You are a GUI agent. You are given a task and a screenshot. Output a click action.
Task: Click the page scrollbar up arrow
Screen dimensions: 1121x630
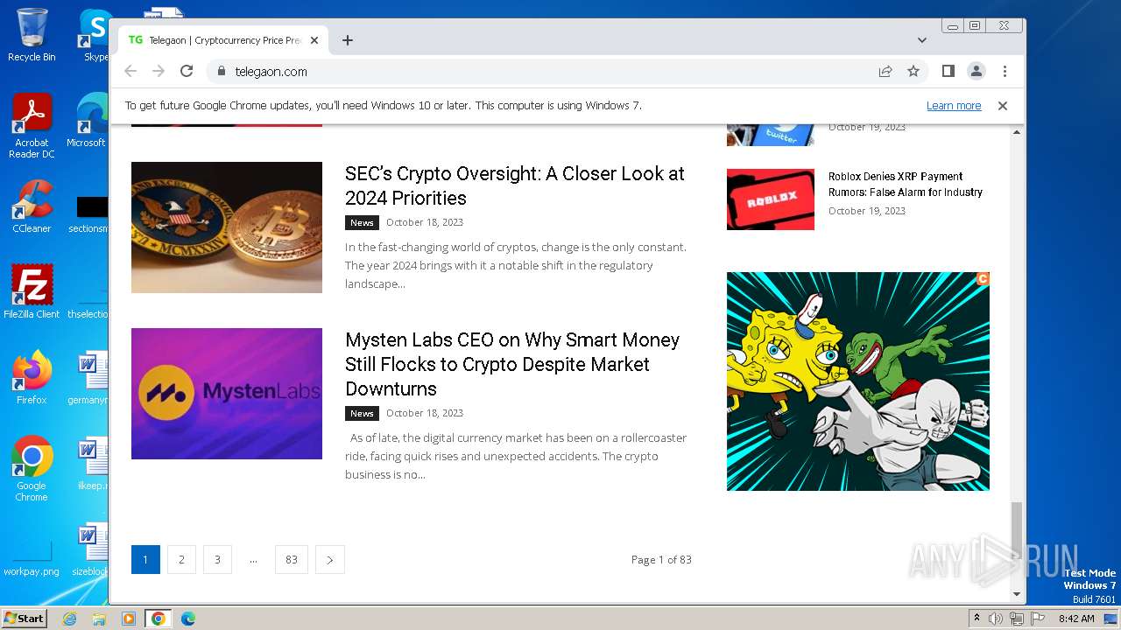tap(1017, 132)
